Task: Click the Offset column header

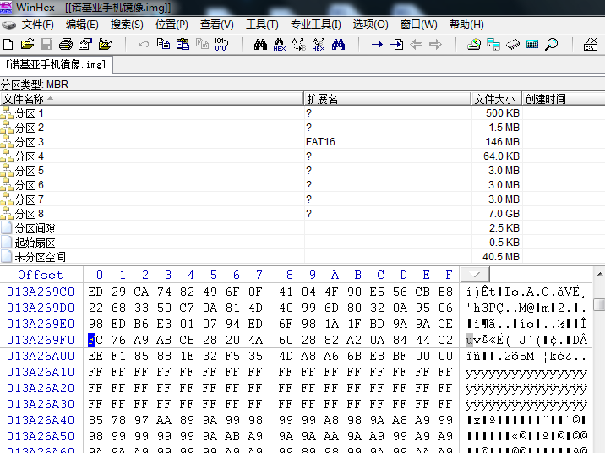Action: click(x=41, y=275)
